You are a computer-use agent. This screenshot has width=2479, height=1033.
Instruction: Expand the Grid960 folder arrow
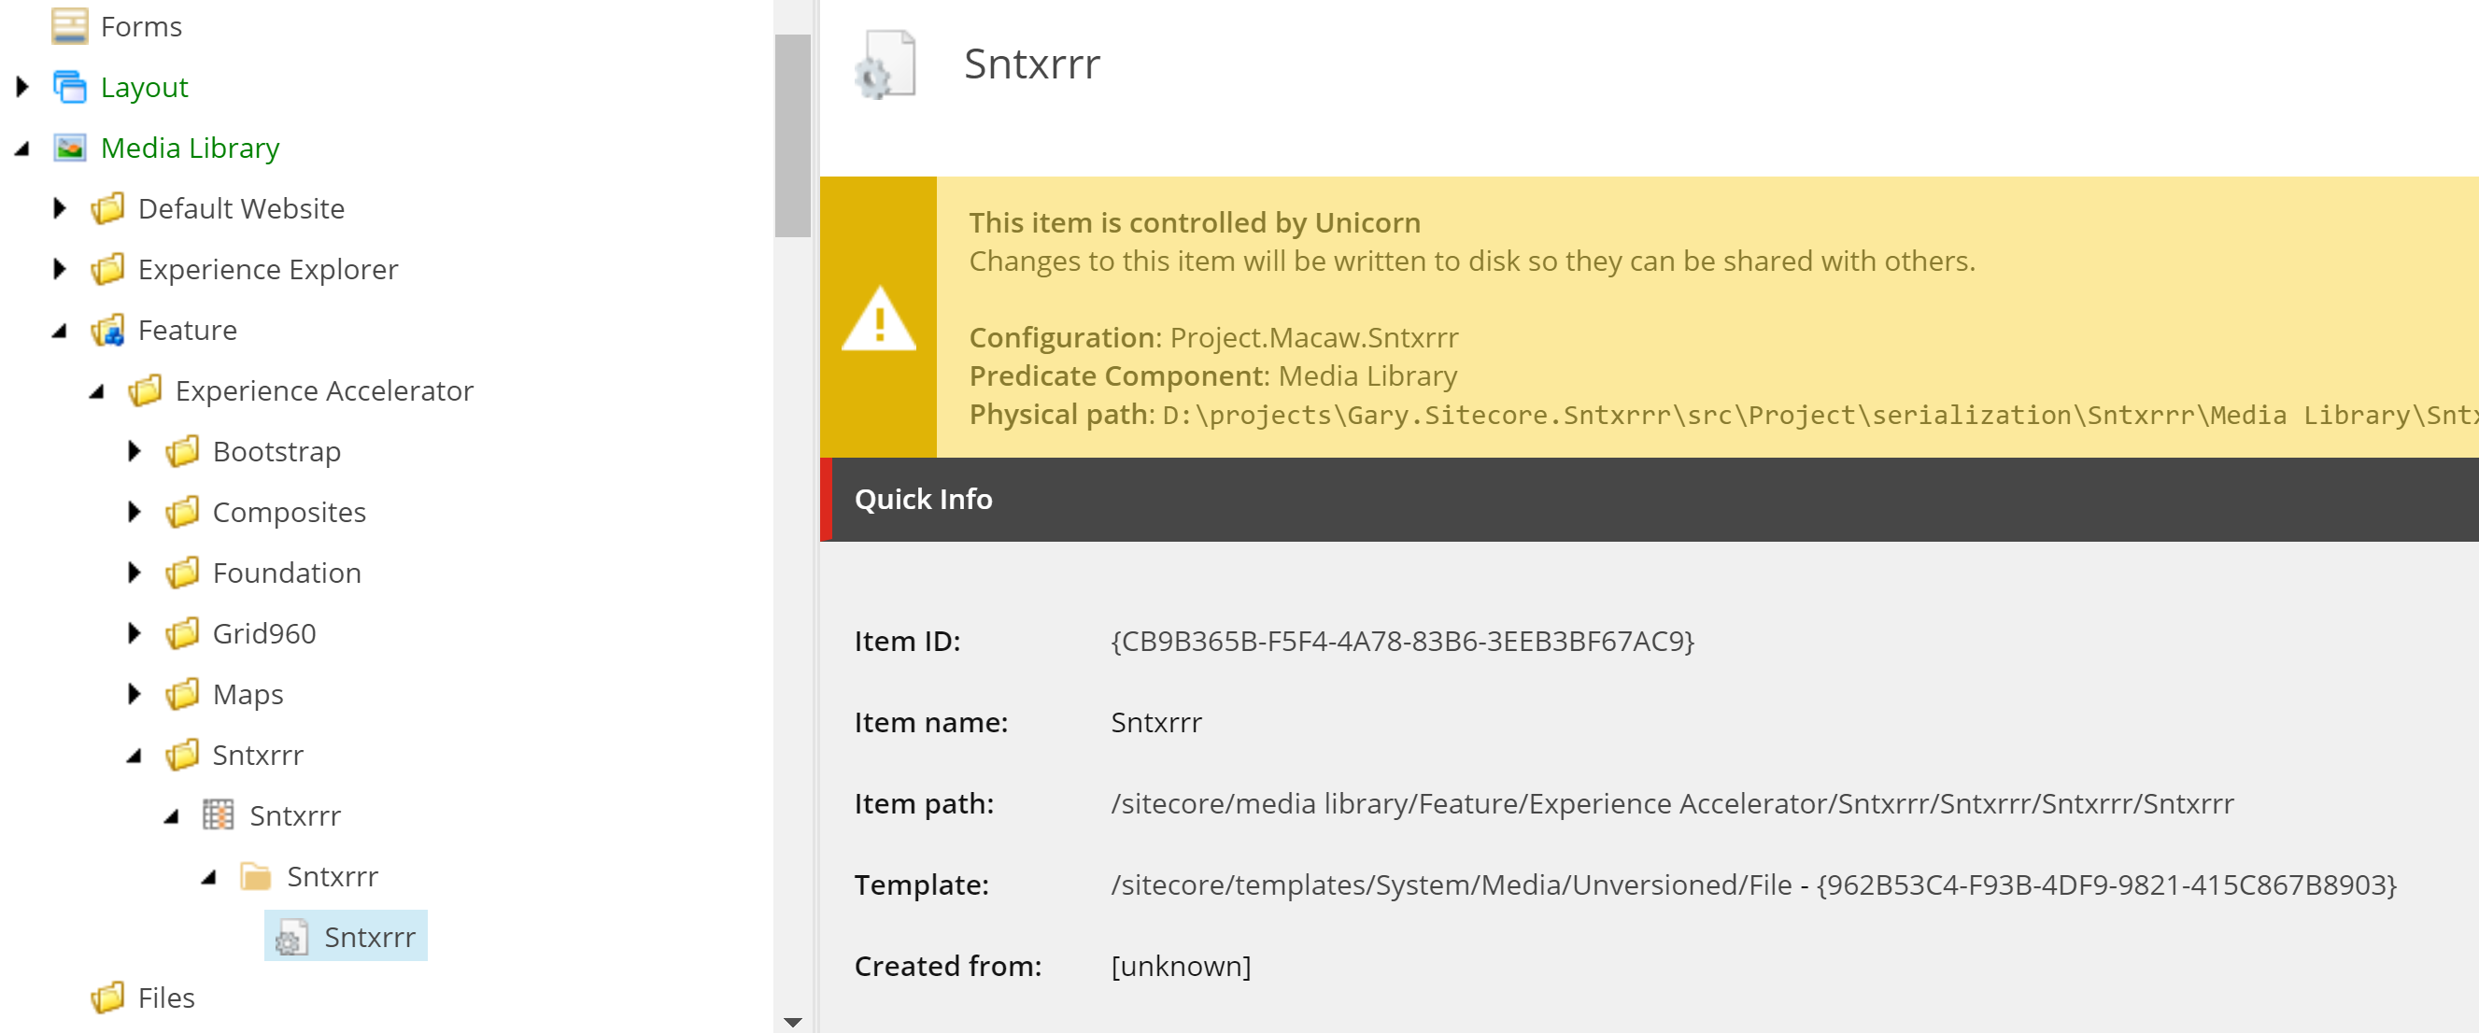135,633
